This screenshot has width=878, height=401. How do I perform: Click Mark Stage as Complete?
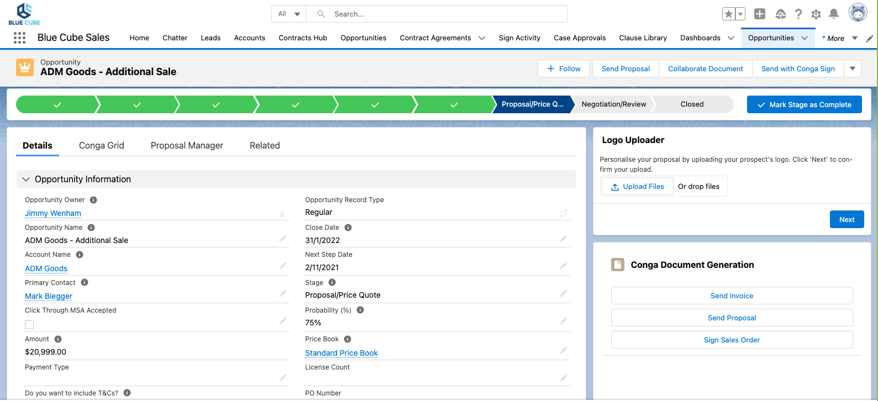805,104
